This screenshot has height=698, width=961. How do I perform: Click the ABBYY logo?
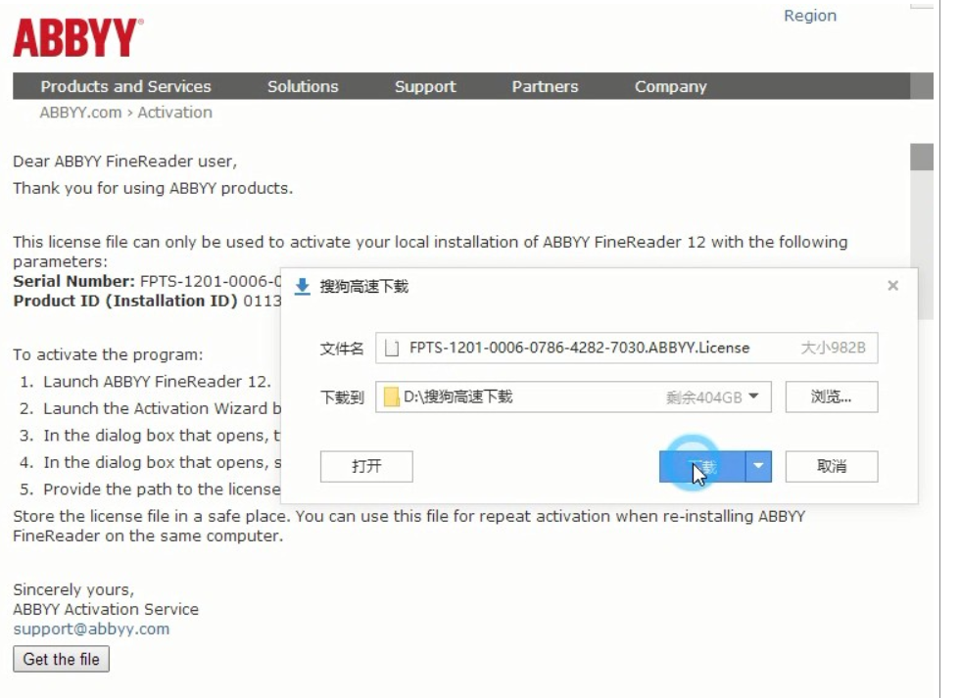pos(77,37)
